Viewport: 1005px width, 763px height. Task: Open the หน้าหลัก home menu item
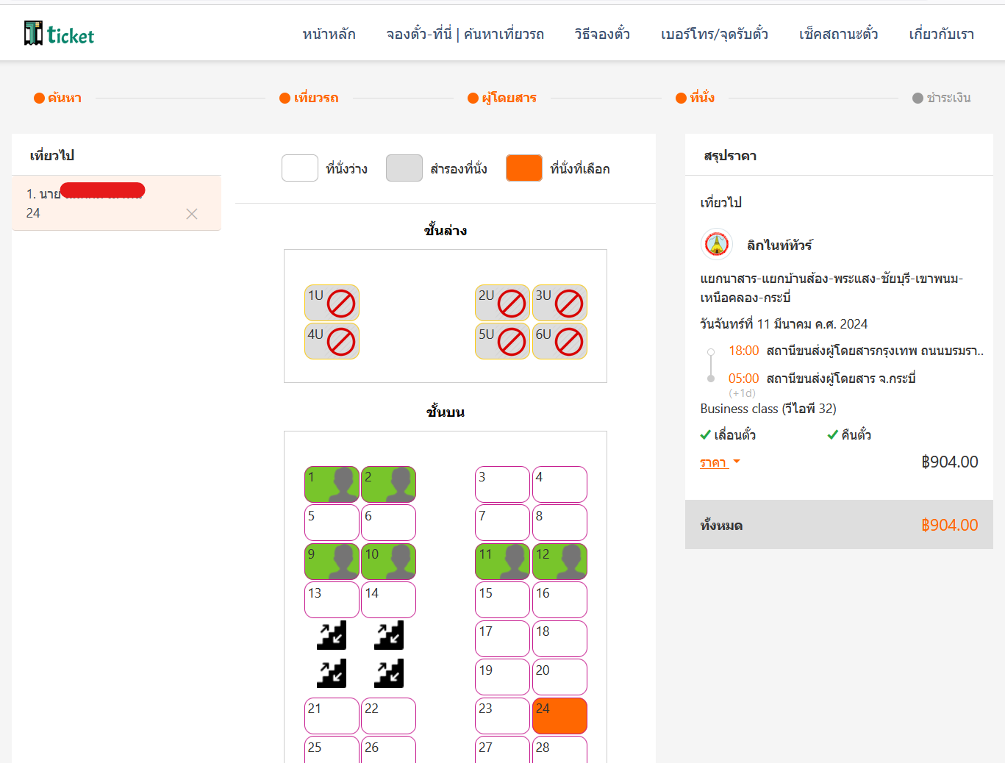[x=329, y=34]
